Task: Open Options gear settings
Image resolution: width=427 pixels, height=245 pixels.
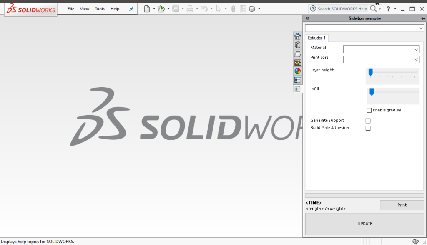Action: [x=252, y=9]
